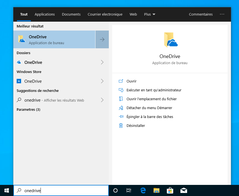Image resolution: width=239 pixels, height=196 pixels.
Task: Click the Meilleur résultat heading
Action: pyautogui.click(x=30, y=26)
